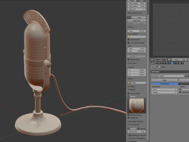Click the CORD cube icon in breadcrumb

[x=160, y=67]
